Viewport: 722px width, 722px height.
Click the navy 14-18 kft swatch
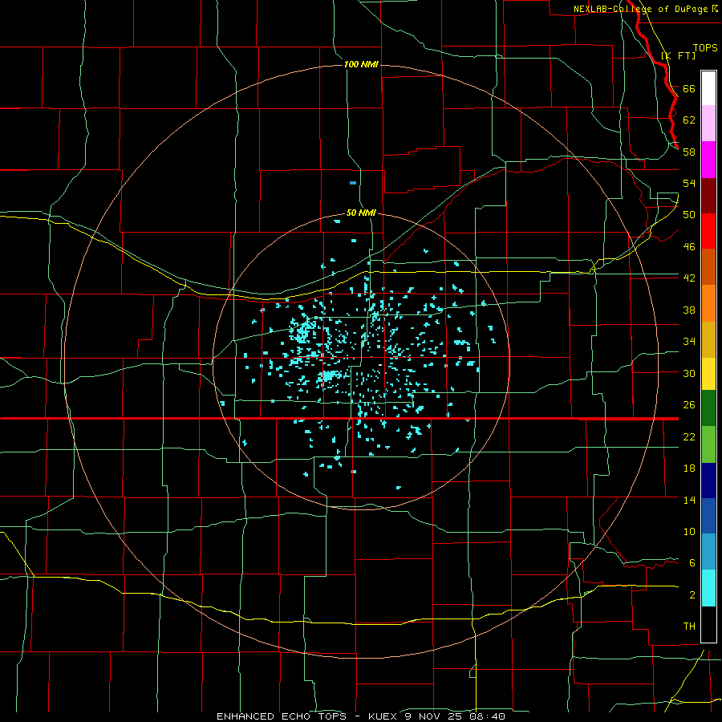(708, 481)
